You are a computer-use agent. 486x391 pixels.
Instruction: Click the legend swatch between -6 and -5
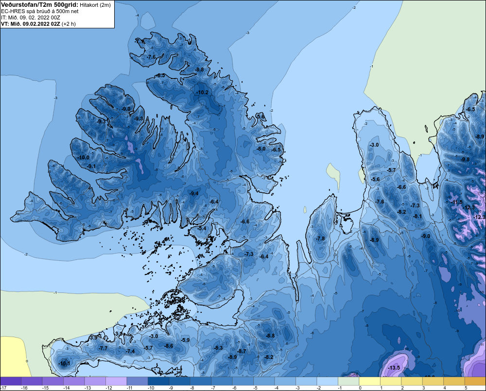coord(243,381)
